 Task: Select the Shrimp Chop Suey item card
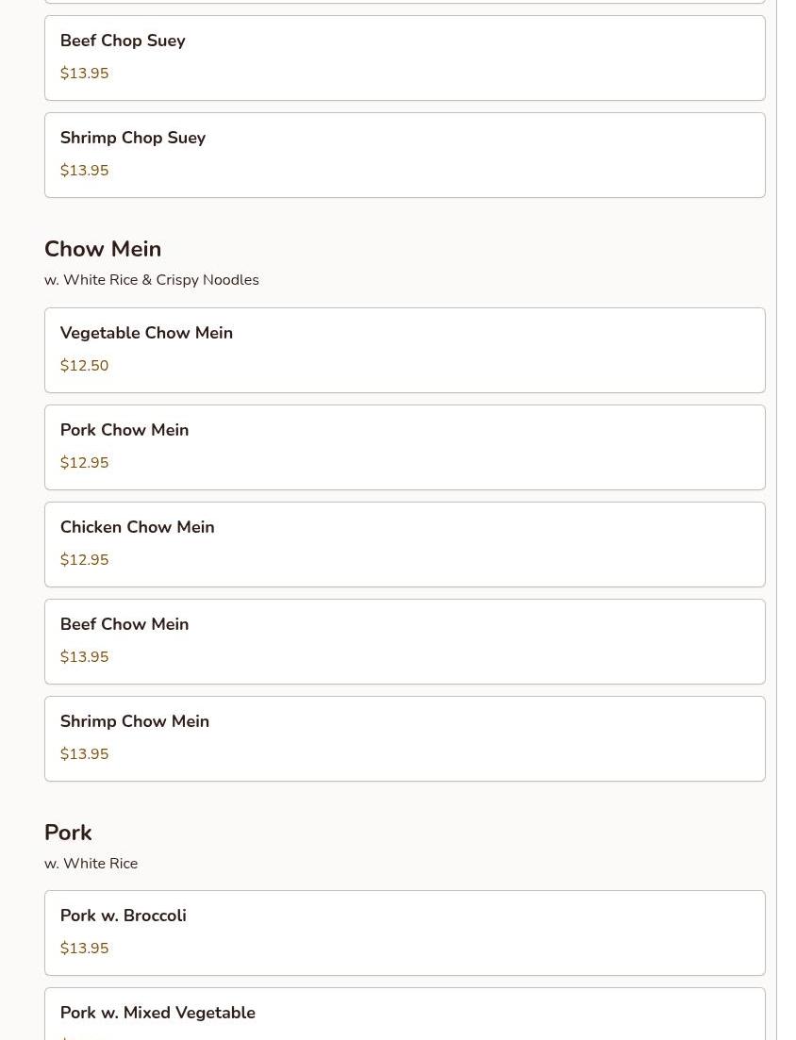[x=405, y=155]
